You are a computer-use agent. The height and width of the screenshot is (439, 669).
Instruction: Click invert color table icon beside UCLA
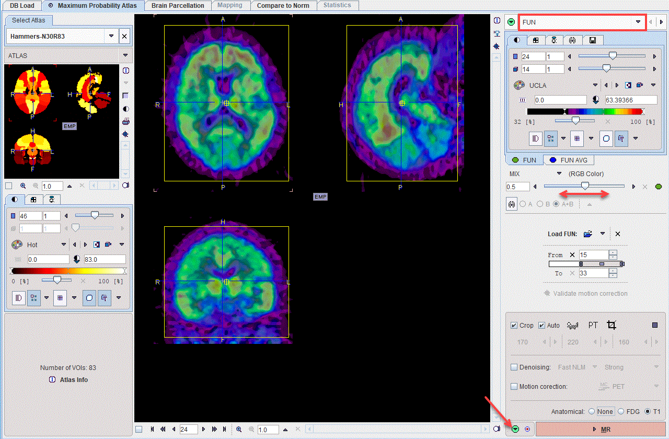click(x=629, y=85)
